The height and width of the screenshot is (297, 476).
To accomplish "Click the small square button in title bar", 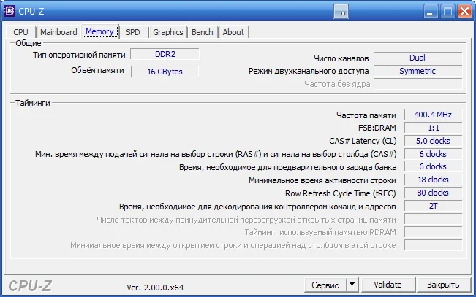I will pyautogui.click(x=341, y=12).
